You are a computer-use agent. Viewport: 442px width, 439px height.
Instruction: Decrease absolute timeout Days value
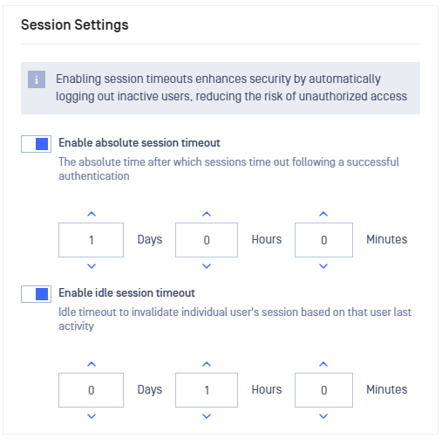coord(92,266)
